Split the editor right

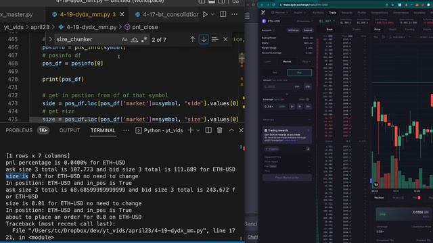[223, 14]
